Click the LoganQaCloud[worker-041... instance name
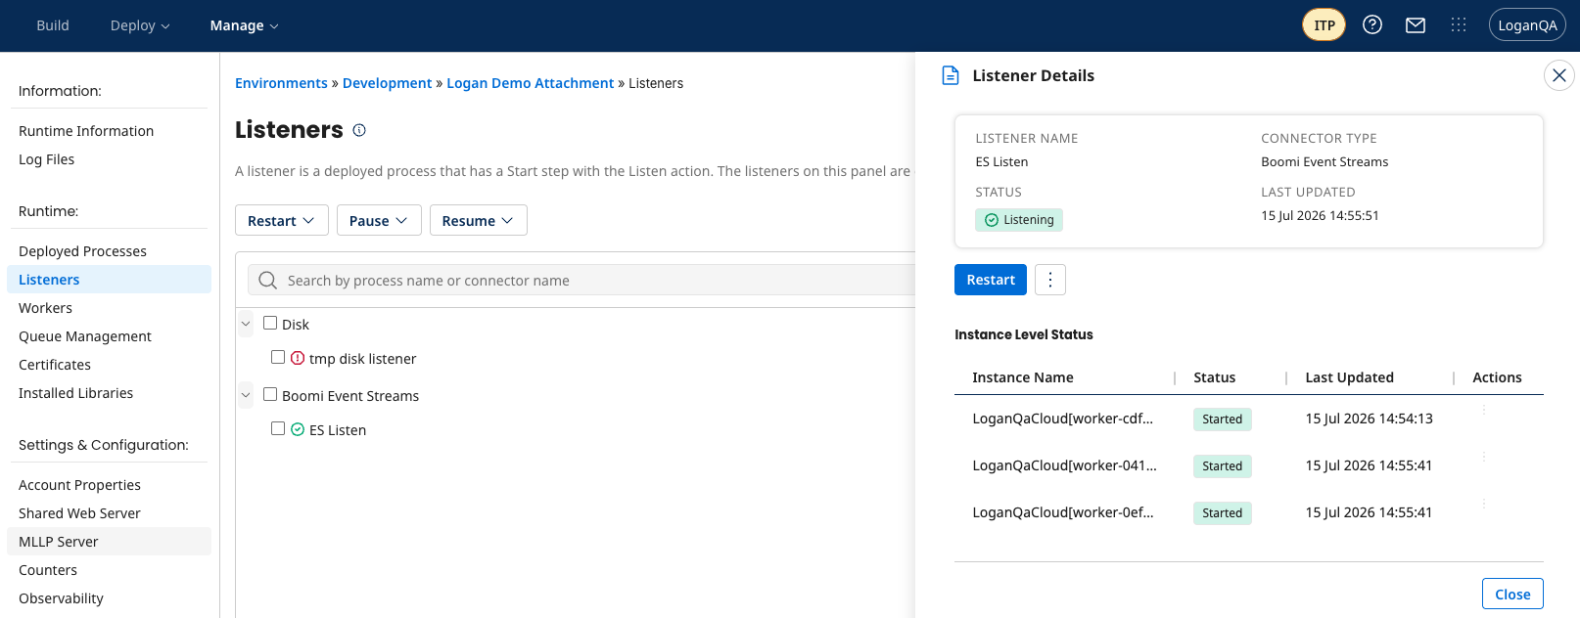Viewport: 1580px width, 618px height. (1064, 465)
